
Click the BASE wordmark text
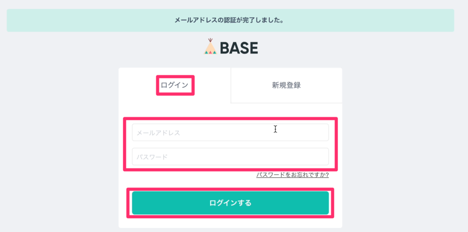tap(239, 48)
